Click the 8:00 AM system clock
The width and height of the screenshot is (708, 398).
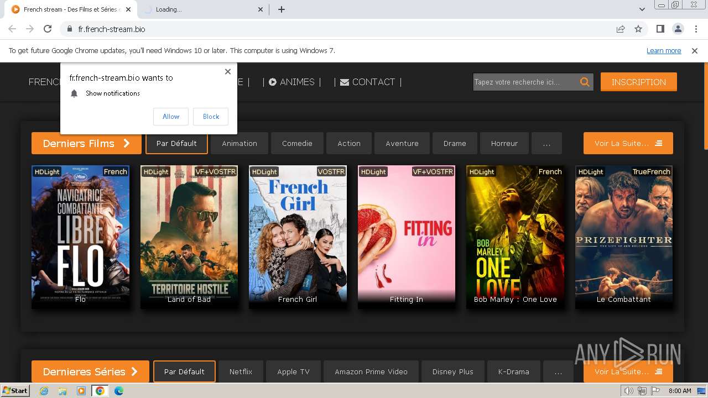pos(680,391)
